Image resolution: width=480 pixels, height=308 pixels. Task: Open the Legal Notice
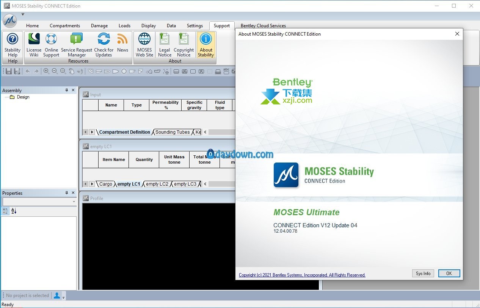click(x=165, y=45)
